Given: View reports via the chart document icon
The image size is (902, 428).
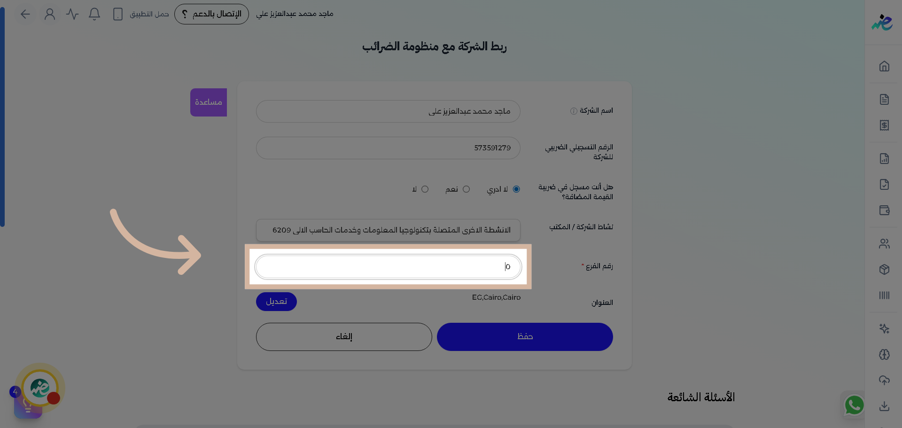Looking at the screenshot, I should pos(885,158).
